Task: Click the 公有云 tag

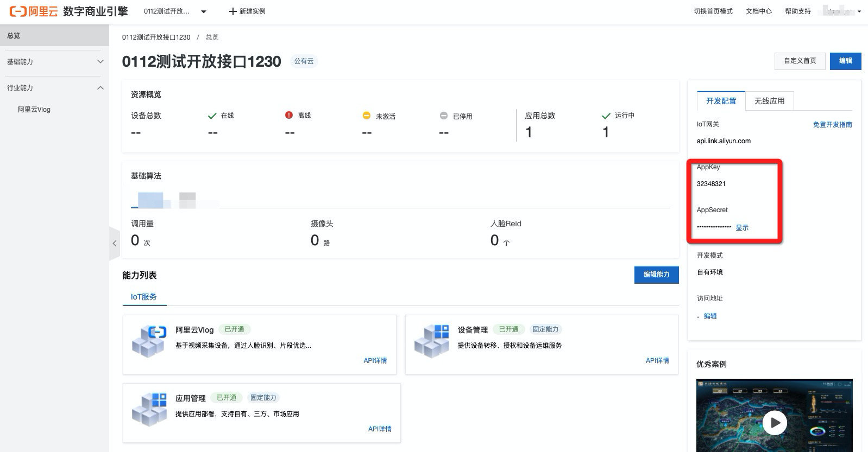Action: 304,61
